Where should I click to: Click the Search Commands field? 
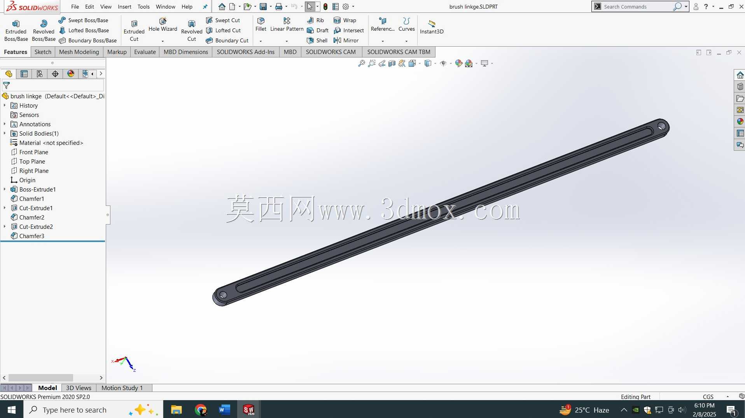point(638,7)
